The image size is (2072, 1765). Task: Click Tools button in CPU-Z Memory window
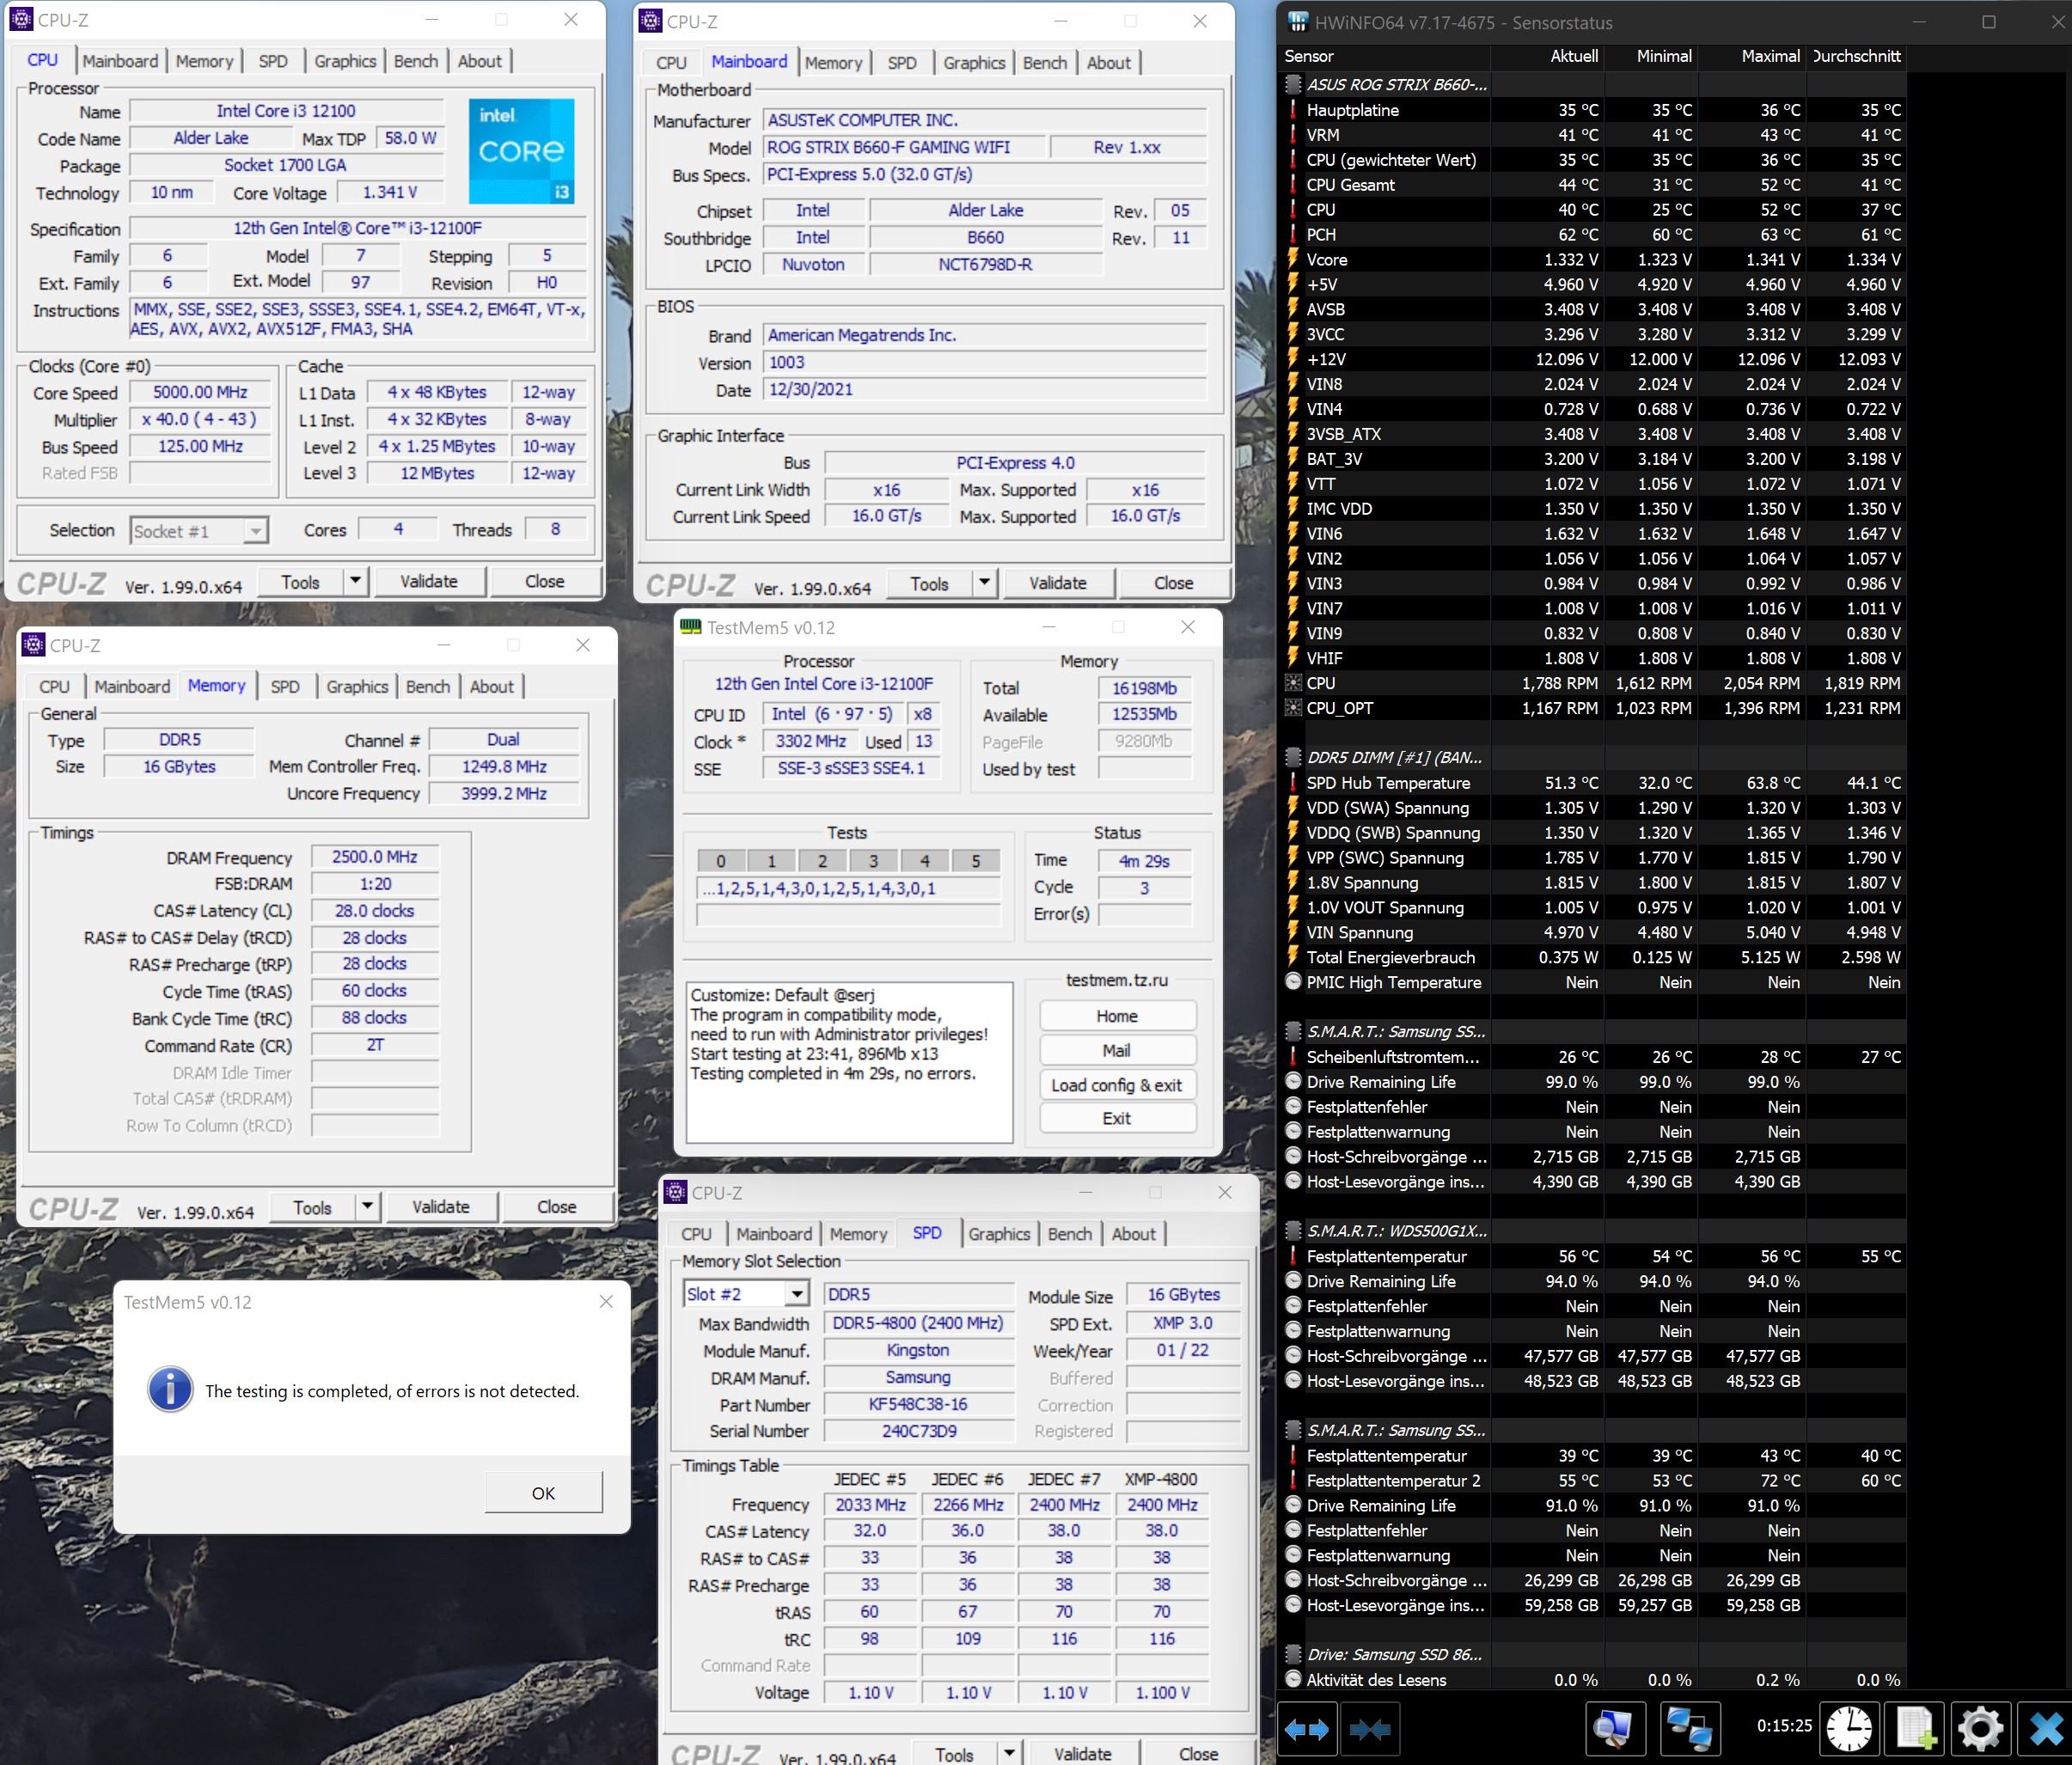tap(312, 1207)
